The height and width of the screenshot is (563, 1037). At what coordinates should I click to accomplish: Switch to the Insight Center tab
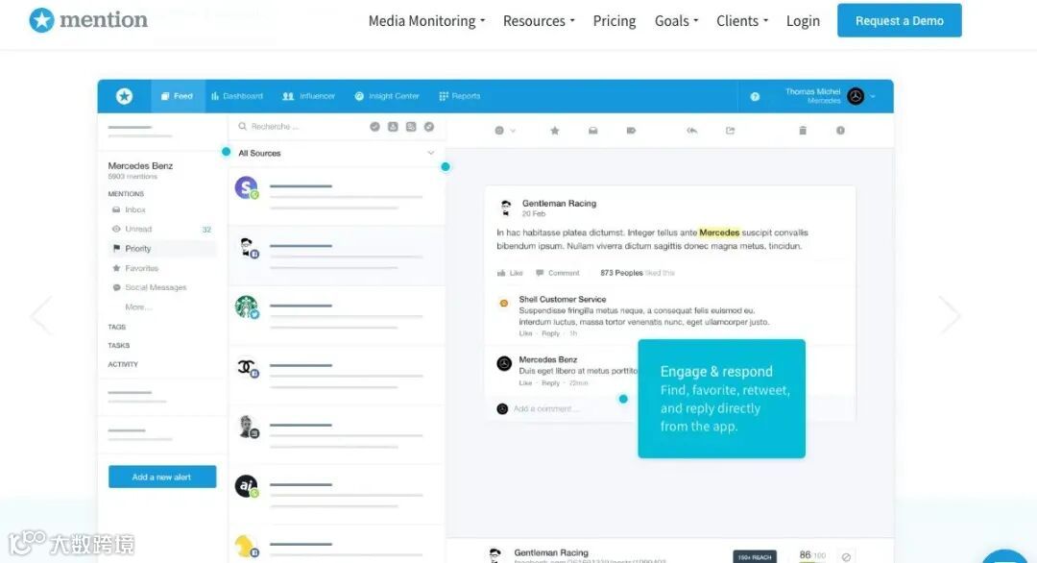point(387,96)
